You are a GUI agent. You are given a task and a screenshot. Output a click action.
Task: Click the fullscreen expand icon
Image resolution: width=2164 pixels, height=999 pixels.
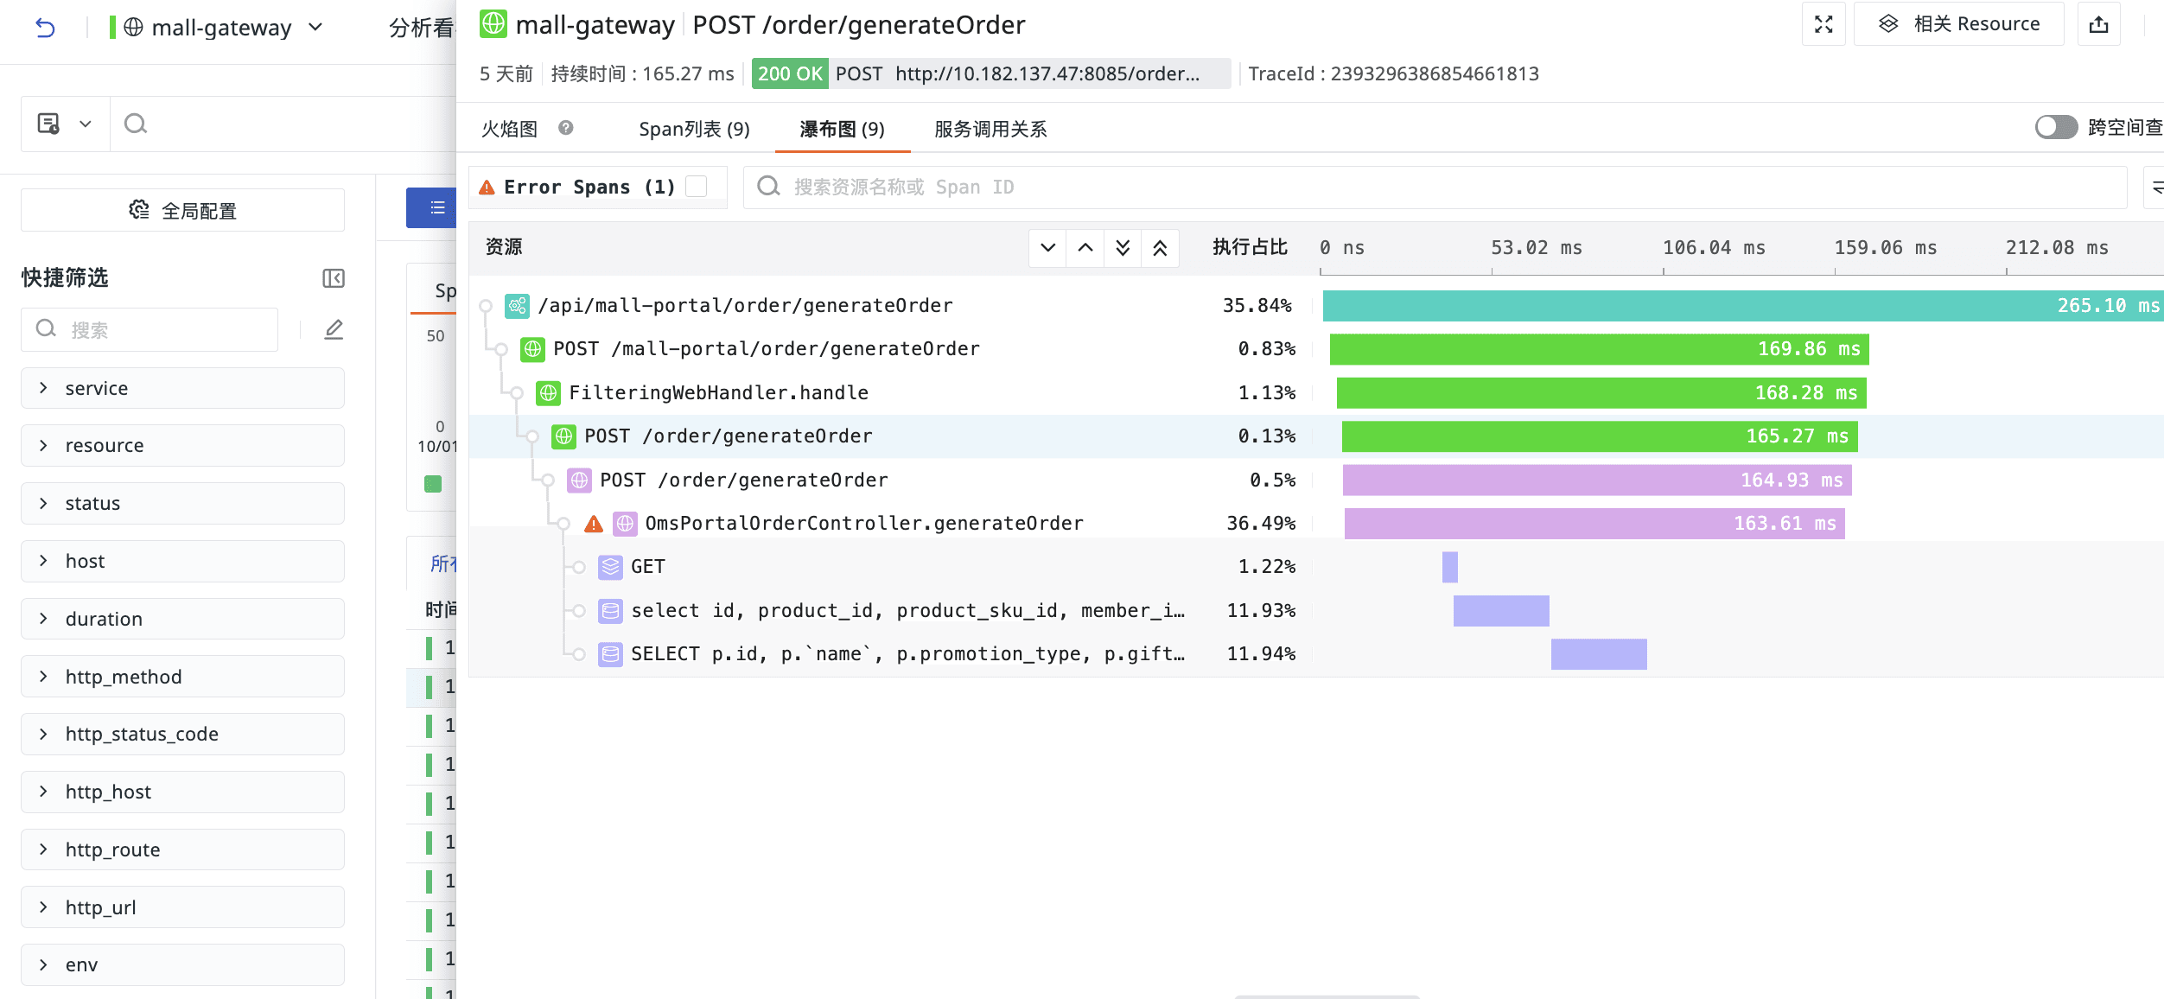(1823, 24)
